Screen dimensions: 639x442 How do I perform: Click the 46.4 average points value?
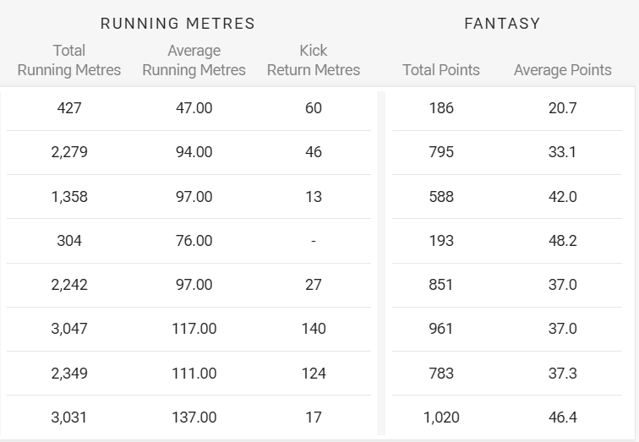(562, 417)
